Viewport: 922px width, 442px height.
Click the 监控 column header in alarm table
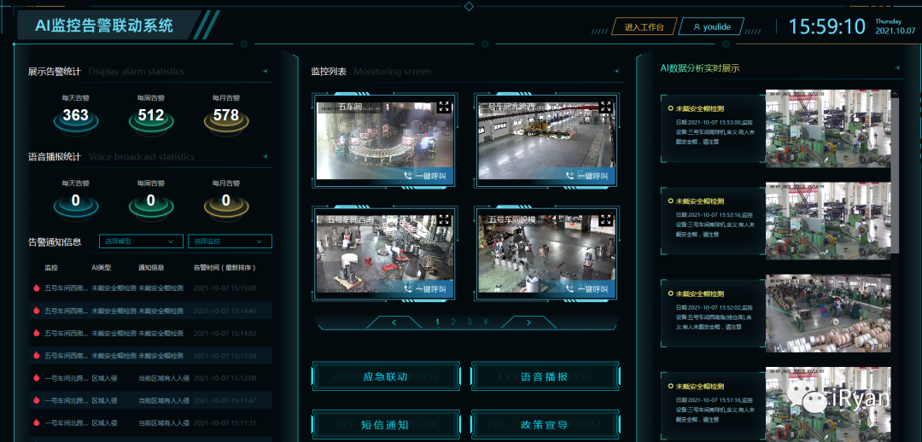pyautogui.click(x=52, y=267)
